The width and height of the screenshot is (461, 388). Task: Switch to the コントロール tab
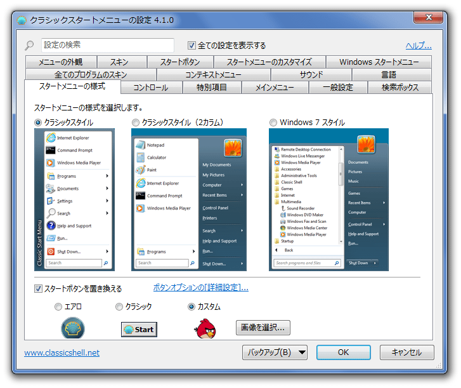(152, 88)
